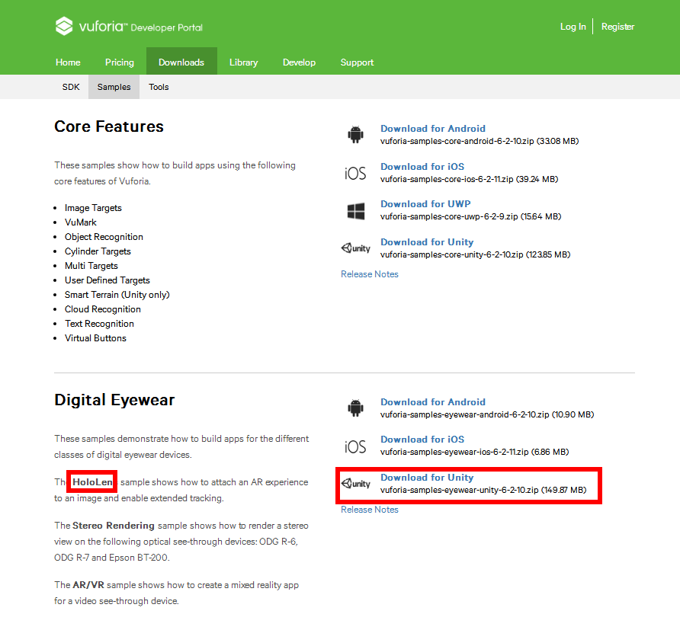Click the iOS icon in Core Features
This screenshot has height=630, width=680.
tap(355, 174)
